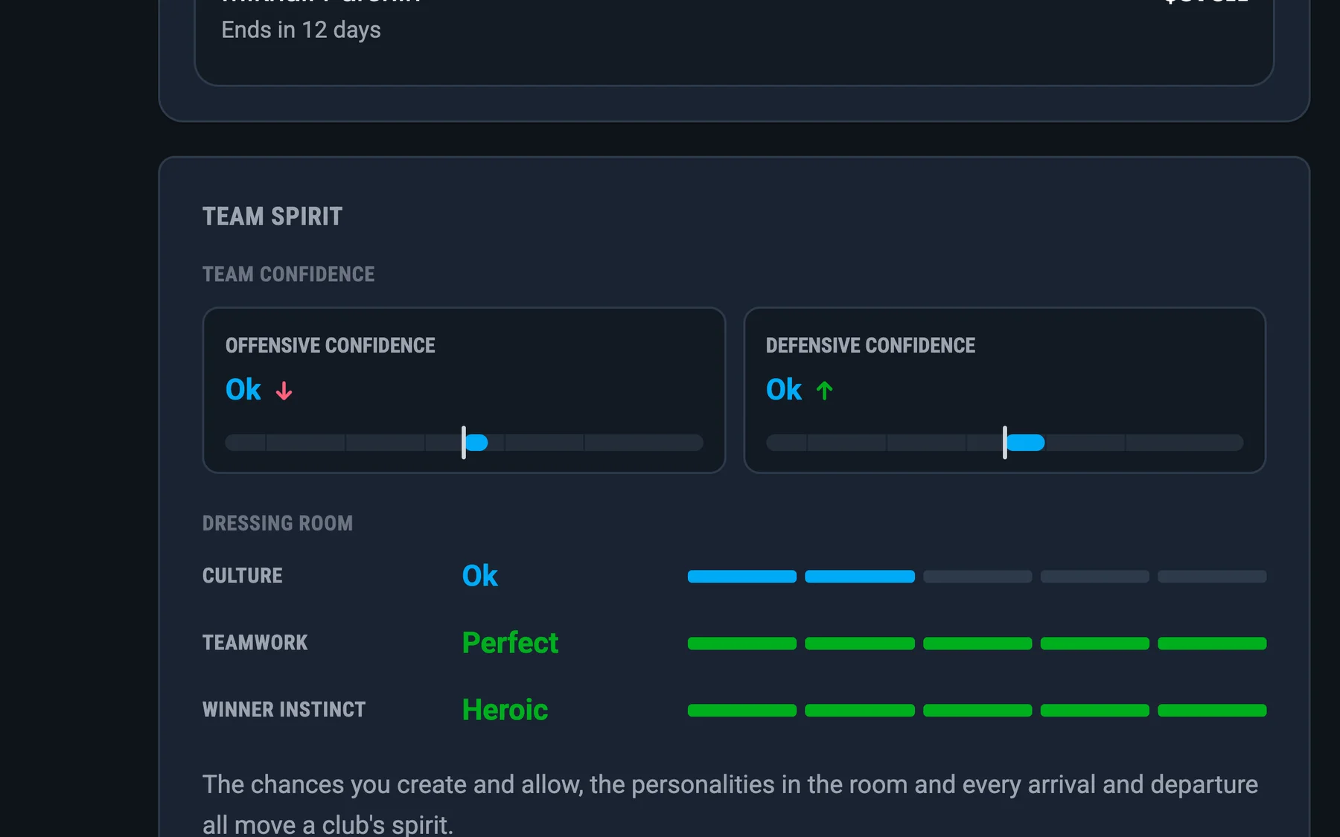Click the 'Heroic' winner instinct rating
The height and width of the screenshot is (837, 1340).
(x=505, y=710)
